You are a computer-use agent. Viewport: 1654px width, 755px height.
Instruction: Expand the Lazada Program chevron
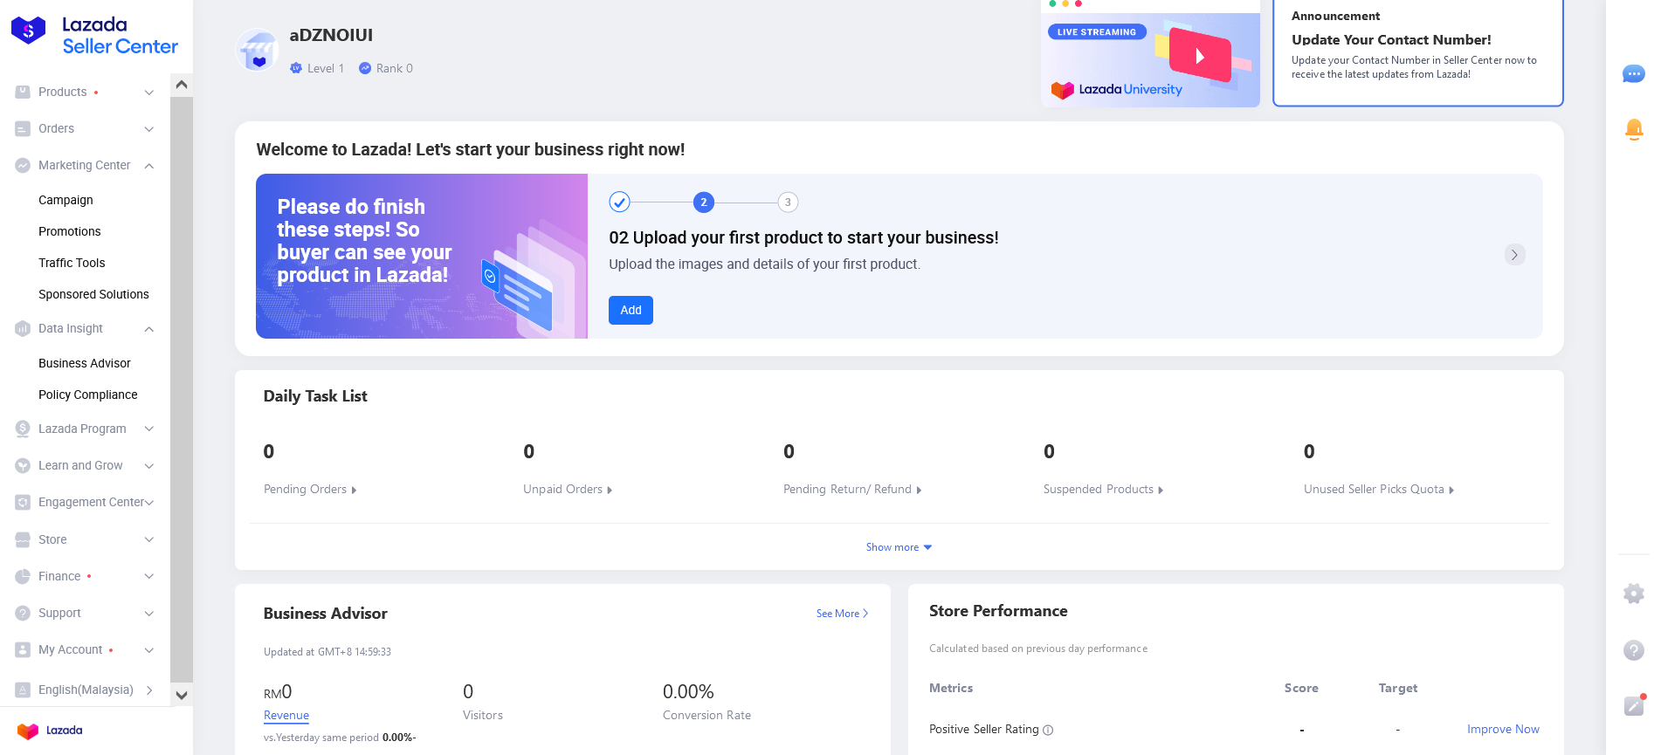(x=149, y=429)
